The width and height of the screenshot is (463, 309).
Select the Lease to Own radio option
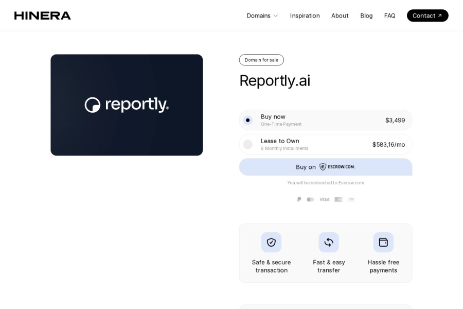coord(248,145)
